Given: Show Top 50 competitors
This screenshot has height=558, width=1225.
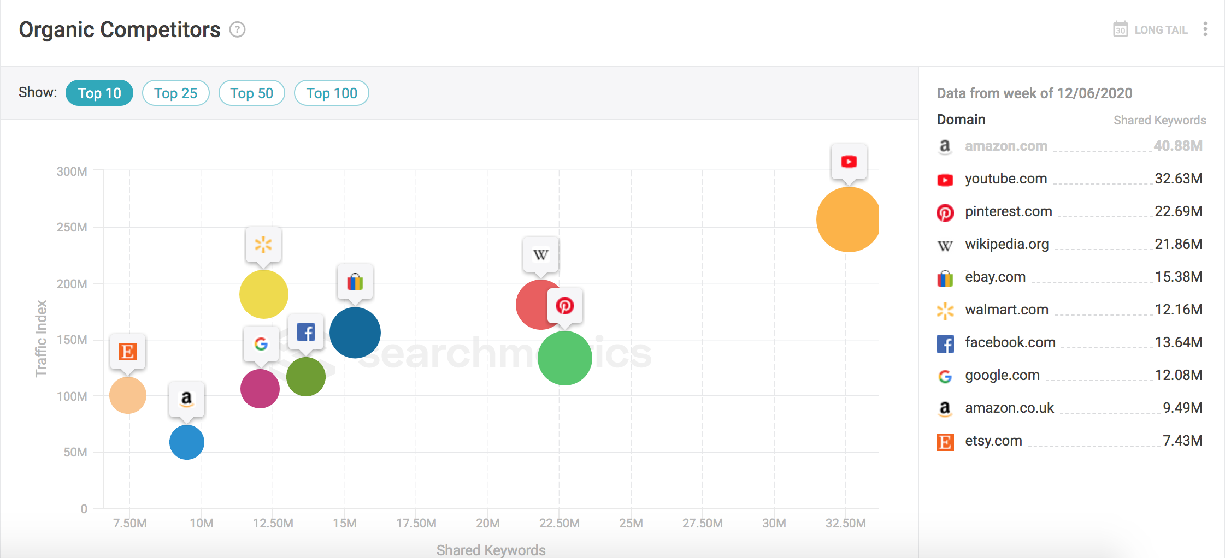Looking at the screenshot, I should (251, 93).
